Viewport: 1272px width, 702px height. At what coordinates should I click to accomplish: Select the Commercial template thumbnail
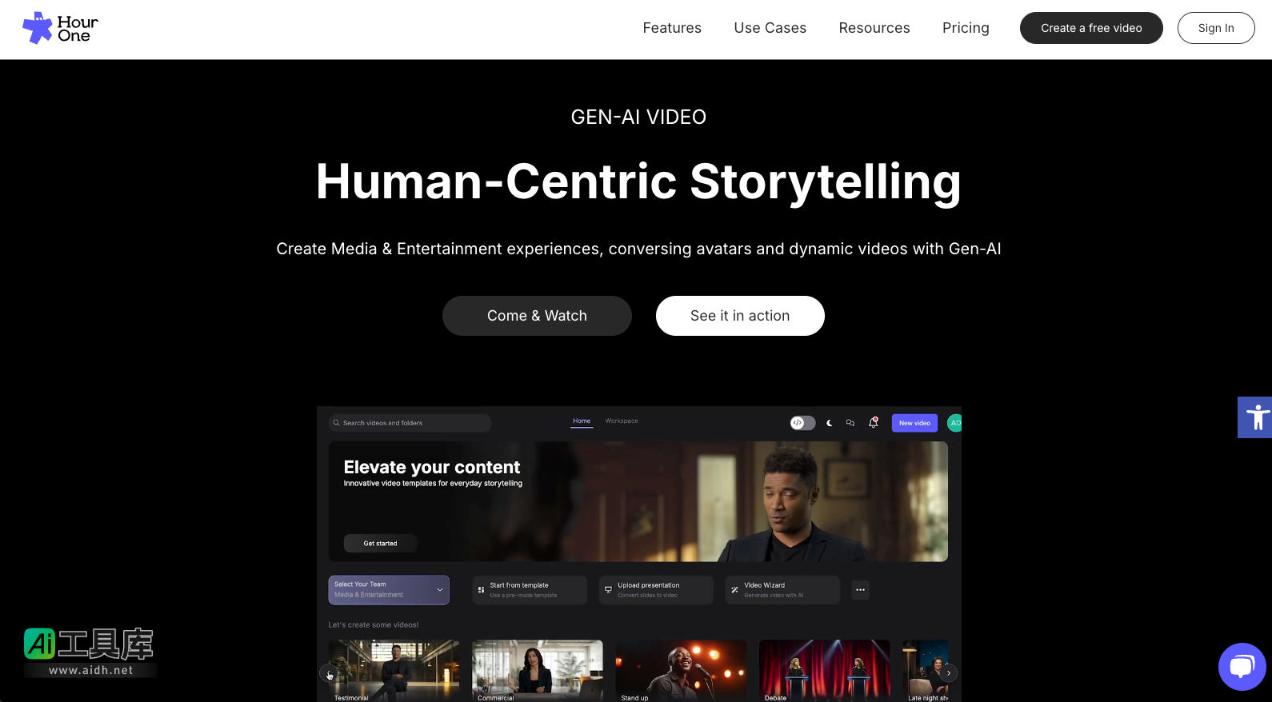[x=538, y=670]
